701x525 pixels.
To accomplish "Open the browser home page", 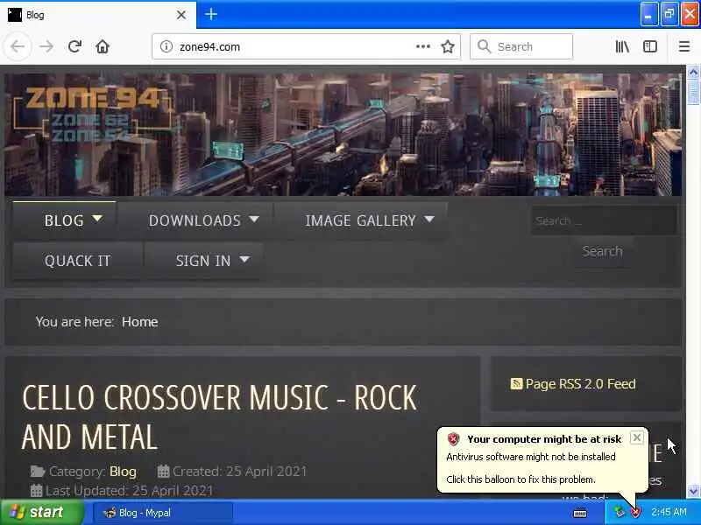I will click(103, 46).
